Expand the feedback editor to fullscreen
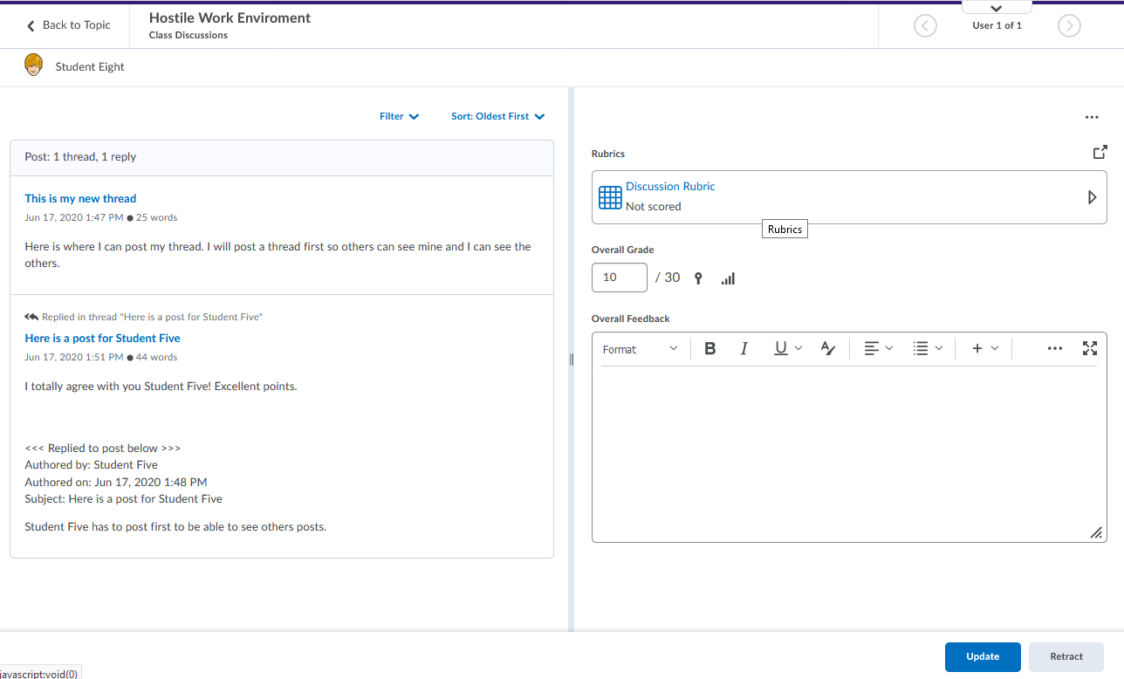The width and height of the screenshot is (1124, 679). [1089, 349]
